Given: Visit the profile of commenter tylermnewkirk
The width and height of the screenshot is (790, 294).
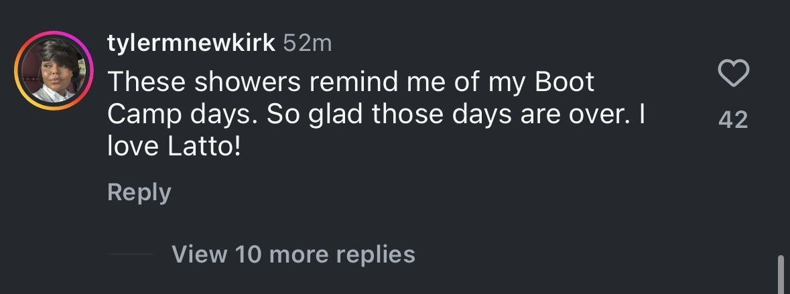Looking at the screenshot, I should (x=191, y=43).
